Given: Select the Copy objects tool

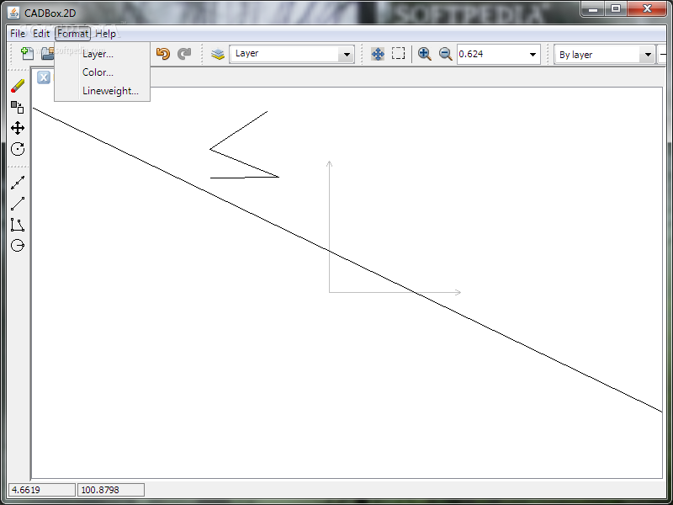Looking at the screenshot, I should (x=18, y=107).
